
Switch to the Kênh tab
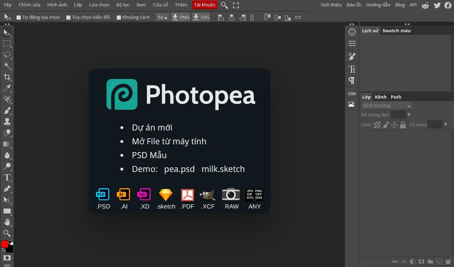[x=380, y=97]
